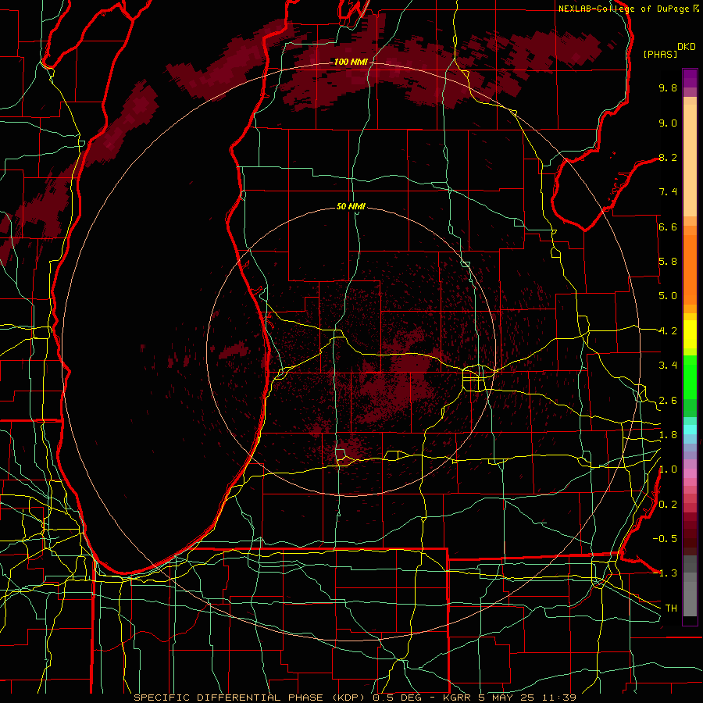Click the 8.2 scale value
703x703 pixels.
tap(668, 157)
